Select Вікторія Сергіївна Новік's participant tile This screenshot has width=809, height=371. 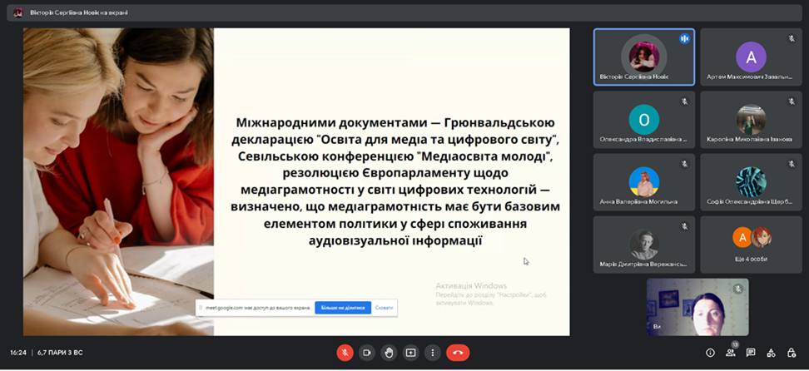point(644,57)
